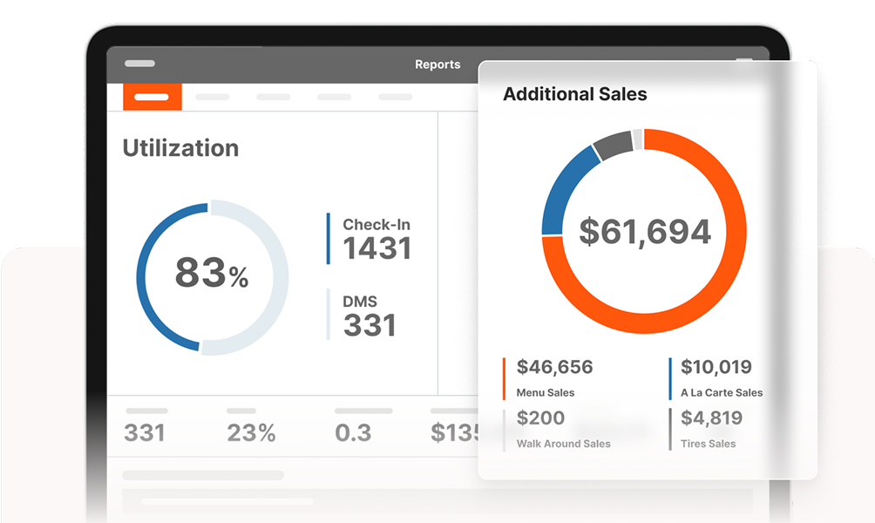The height and width of the screenshot is (523, 875).
Task: Click the 83% value in the Utilization chart
Action: pos(212,274)
